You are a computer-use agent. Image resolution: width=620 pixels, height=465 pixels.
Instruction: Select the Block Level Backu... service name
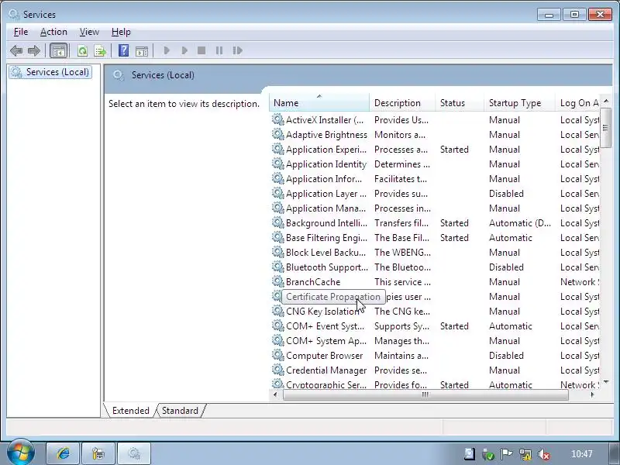(x=325, y=253)
